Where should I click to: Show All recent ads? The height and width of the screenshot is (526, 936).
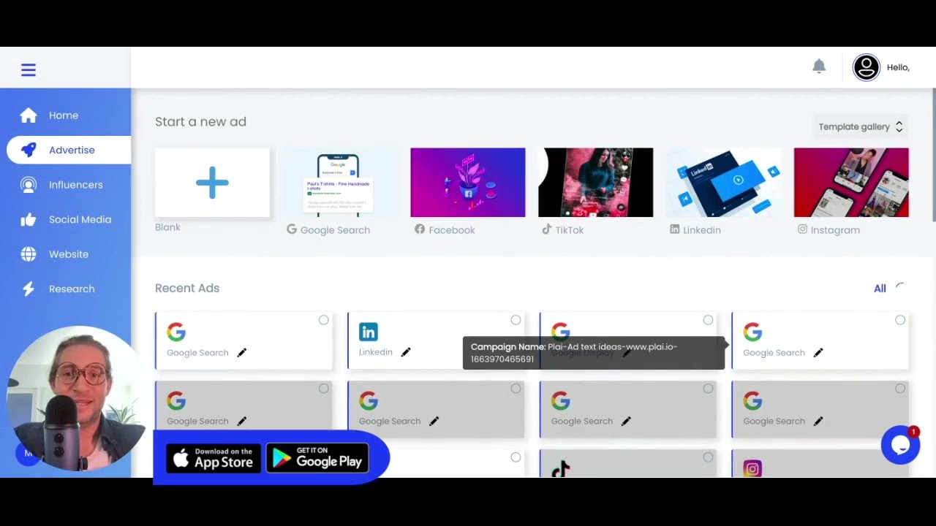coord(880,289)
